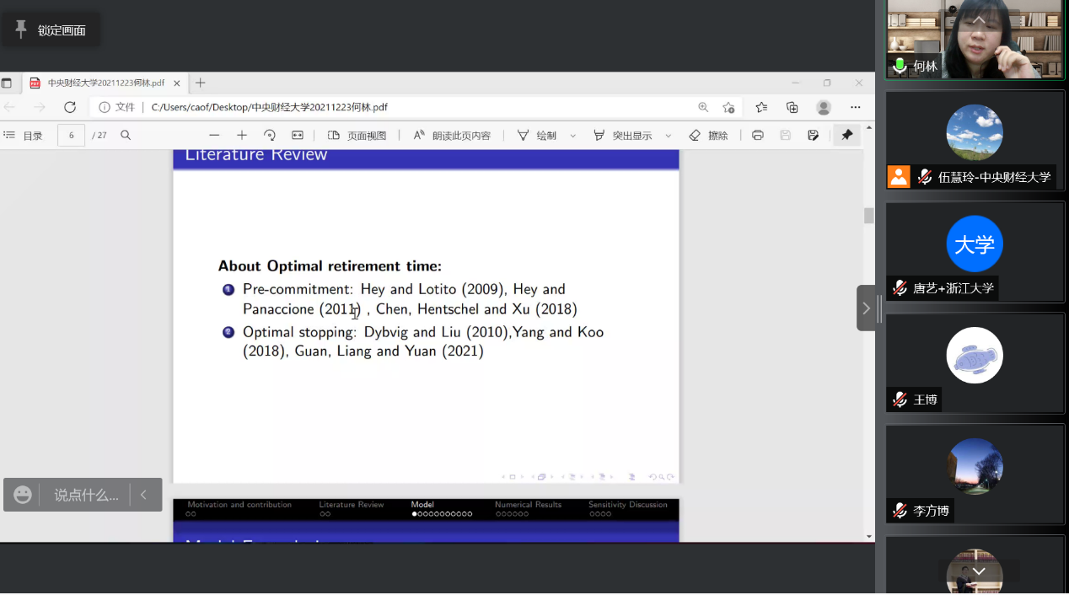Start 朗读此页内容 read aloud
The height and width of the screenshot is (595, 1069).
[452, 136]
